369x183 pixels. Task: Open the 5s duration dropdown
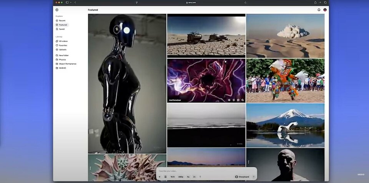tap(188, 177)
